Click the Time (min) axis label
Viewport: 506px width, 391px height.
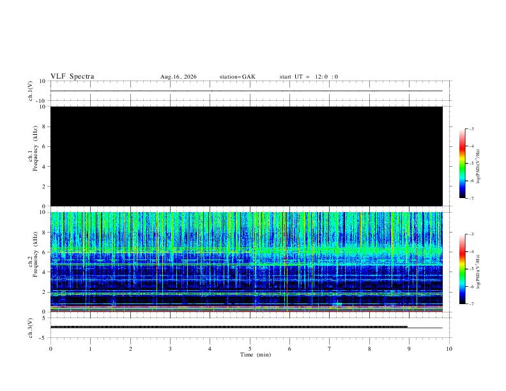pos(256,355)
